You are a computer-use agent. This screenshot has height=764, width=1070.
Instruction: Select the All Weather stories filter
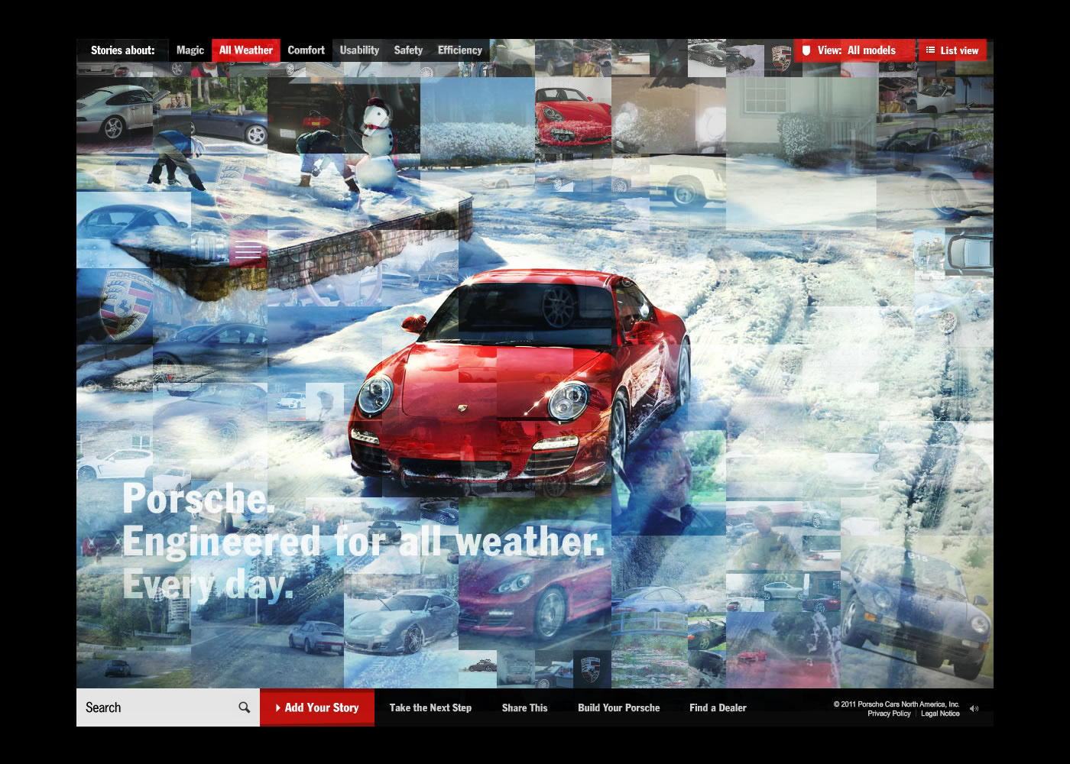pos(246,50)
